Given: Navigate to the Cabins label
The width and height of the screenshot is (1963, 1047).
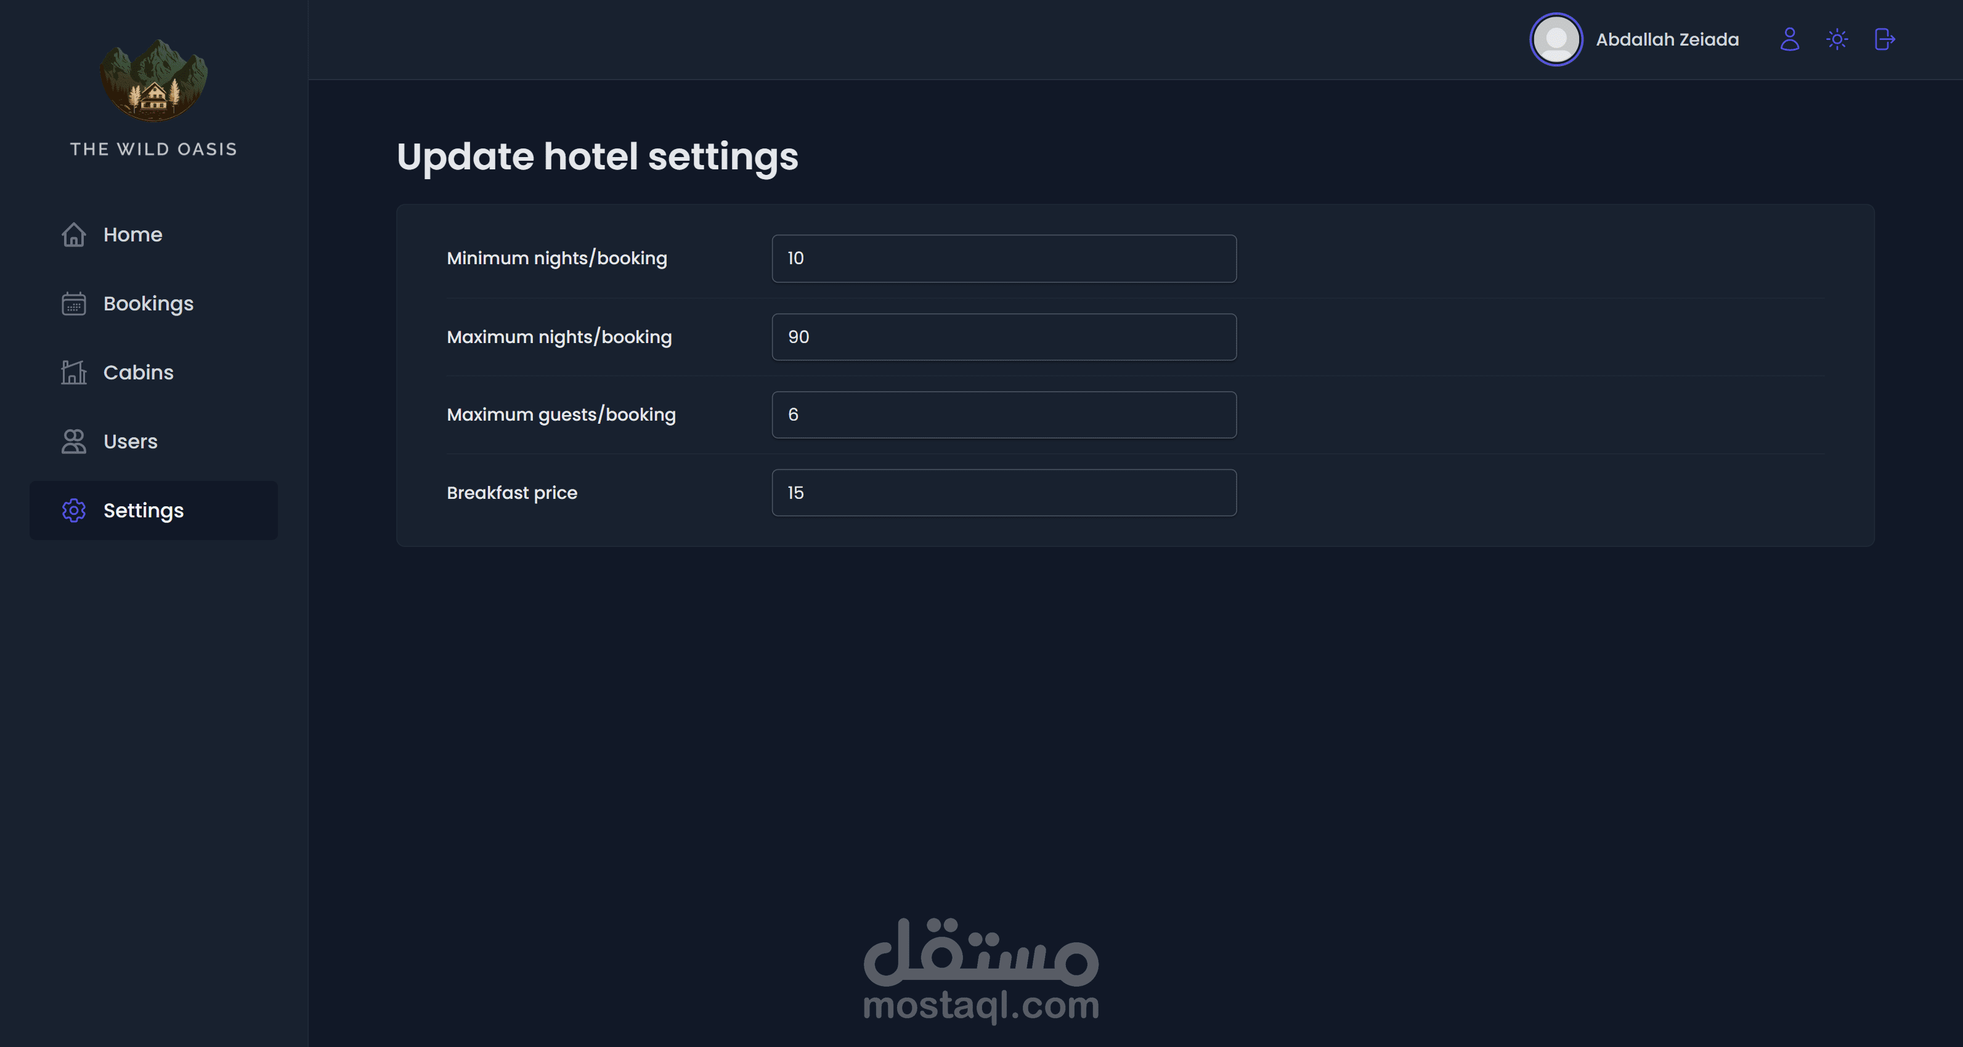Looking at the screenshot, I should pyautogui.click(x=139, y=373).
